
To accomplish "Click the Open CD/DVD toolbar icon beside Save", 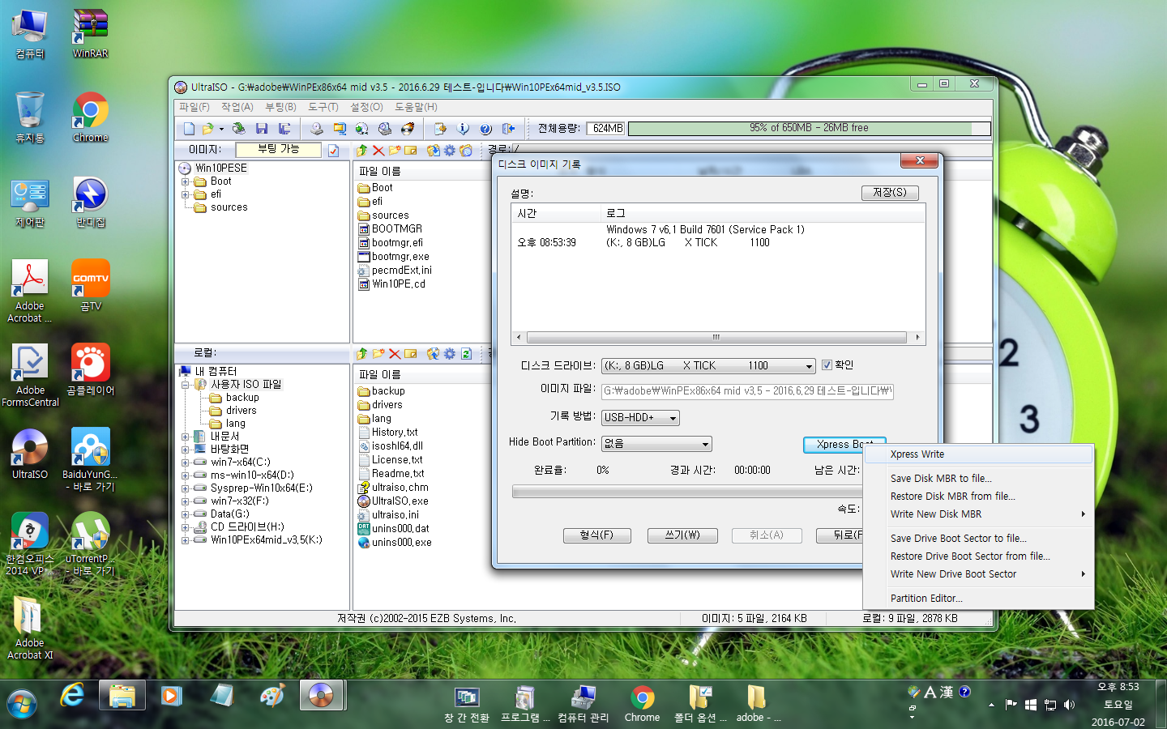I will [238, 128].
